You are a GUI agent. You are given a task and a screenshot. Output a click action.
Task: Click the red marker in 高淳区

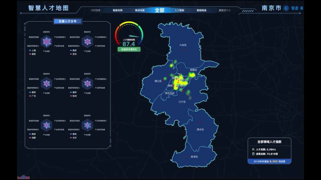pyautogui.click(x=186, y=156)
